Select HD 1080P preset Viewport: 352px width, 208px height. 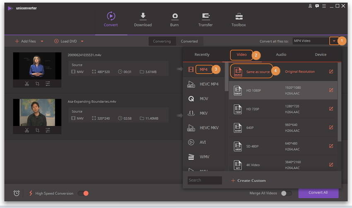tap(283, 90)
